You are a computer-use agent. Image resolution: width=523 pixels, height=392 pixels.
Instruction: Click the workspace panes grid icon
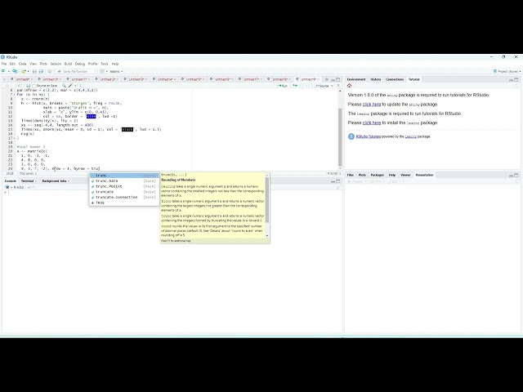pos(102,71)
